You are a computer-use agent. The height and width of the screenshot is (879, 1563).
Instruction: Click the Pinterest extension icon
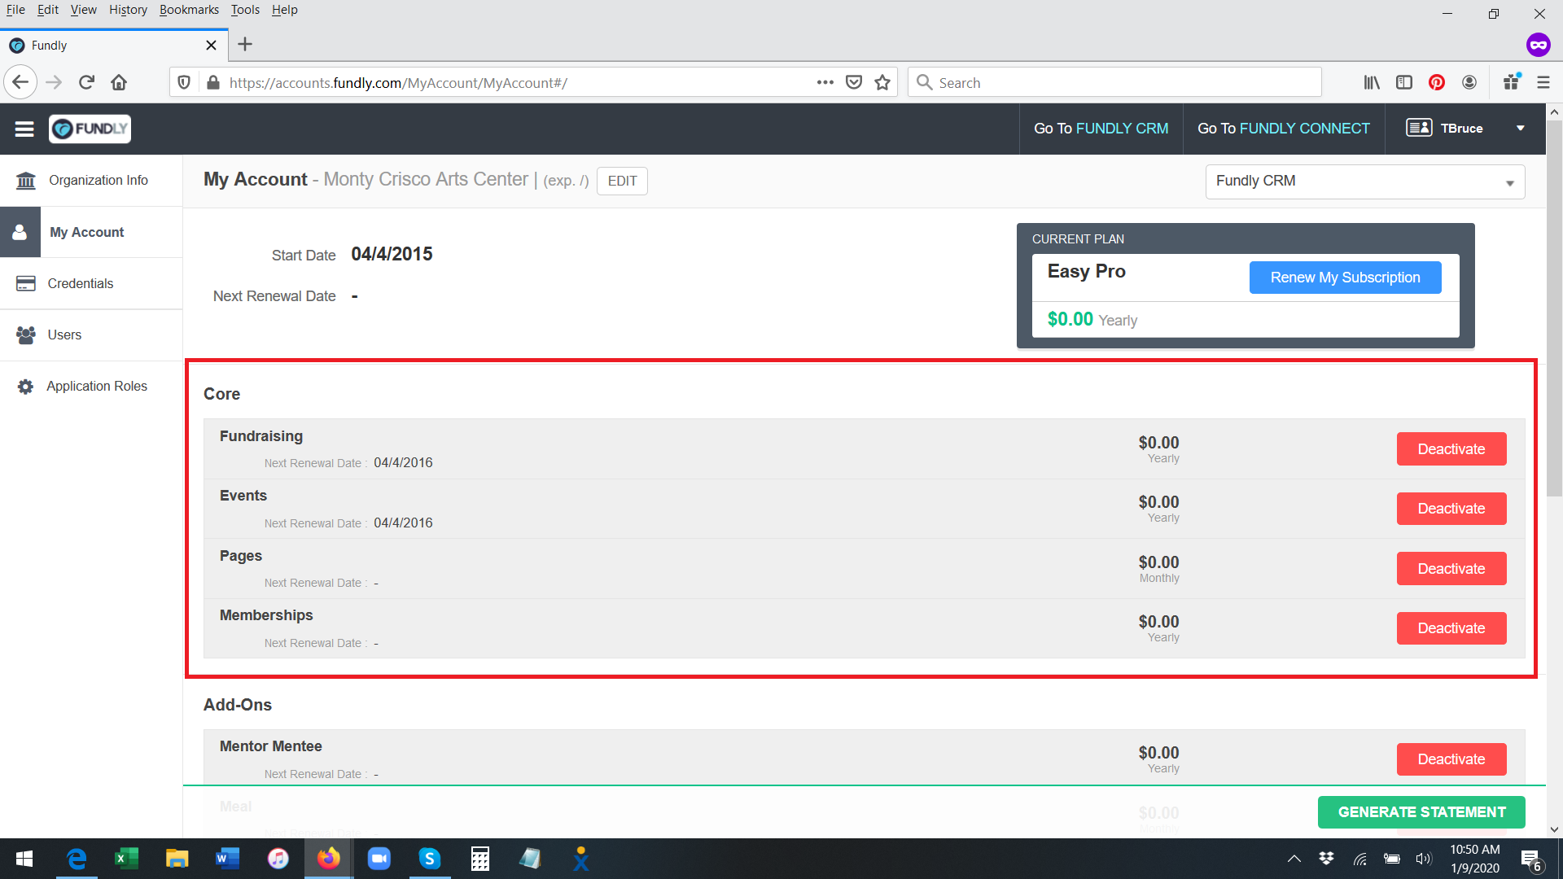[1437, 82]
